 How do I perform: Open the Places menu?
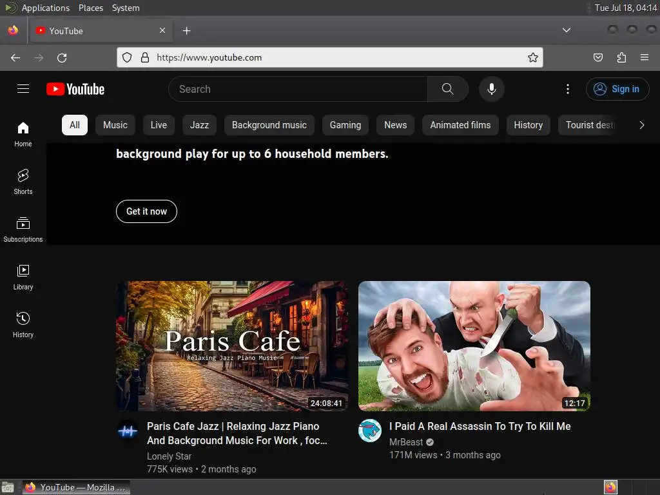click(91, 8)
